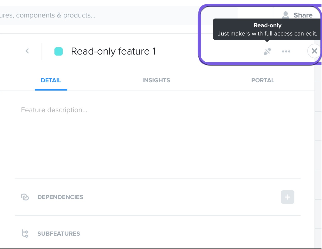Open the three-dot more options menu

[286, 51]
